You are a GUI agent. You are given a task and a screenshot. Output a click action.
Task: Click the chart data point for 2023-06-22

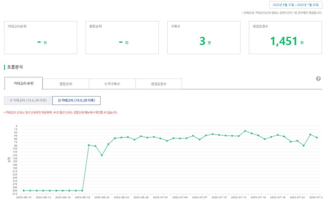pos(102,155)
